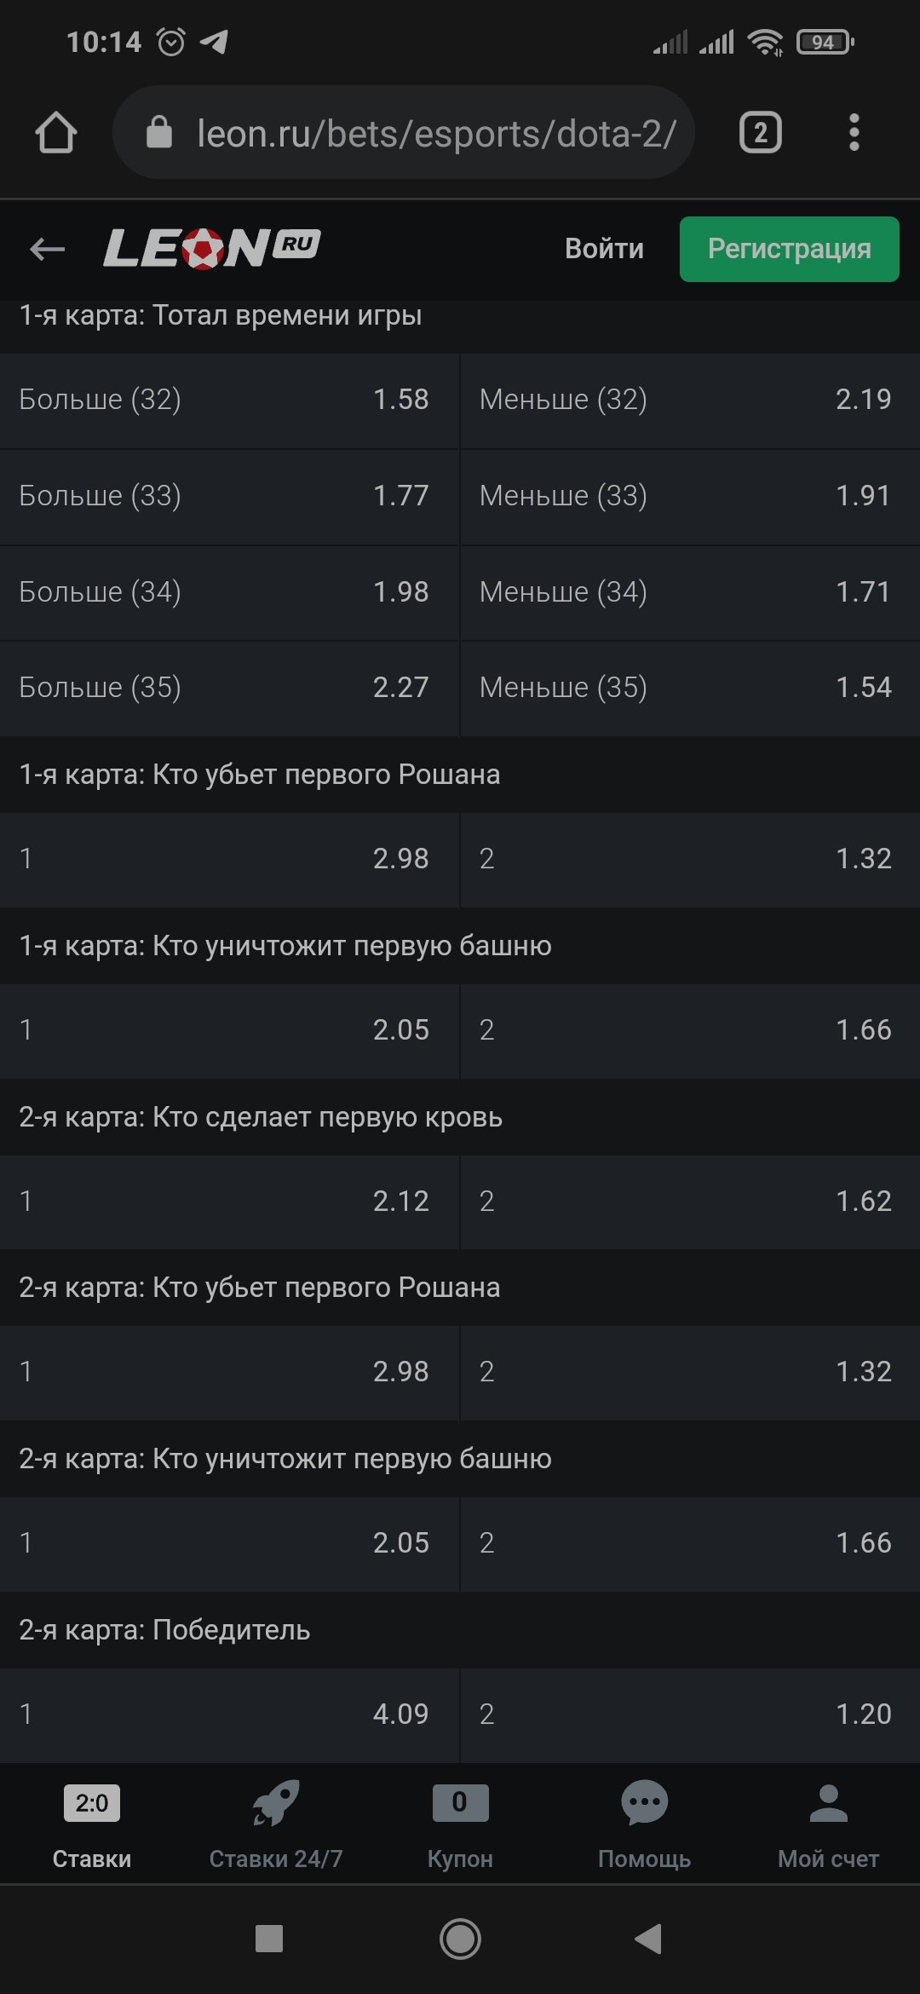Tap the browser home icon

(56, 133)
